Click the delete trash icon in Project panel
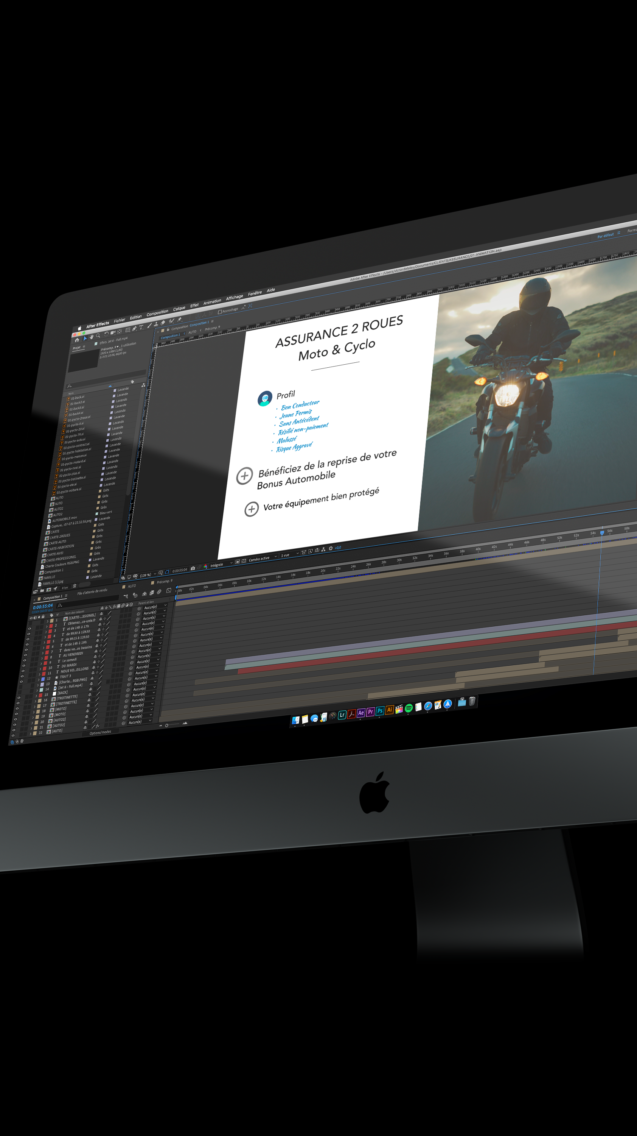The width and height of the screenshot is (637, 1136). 75,586
